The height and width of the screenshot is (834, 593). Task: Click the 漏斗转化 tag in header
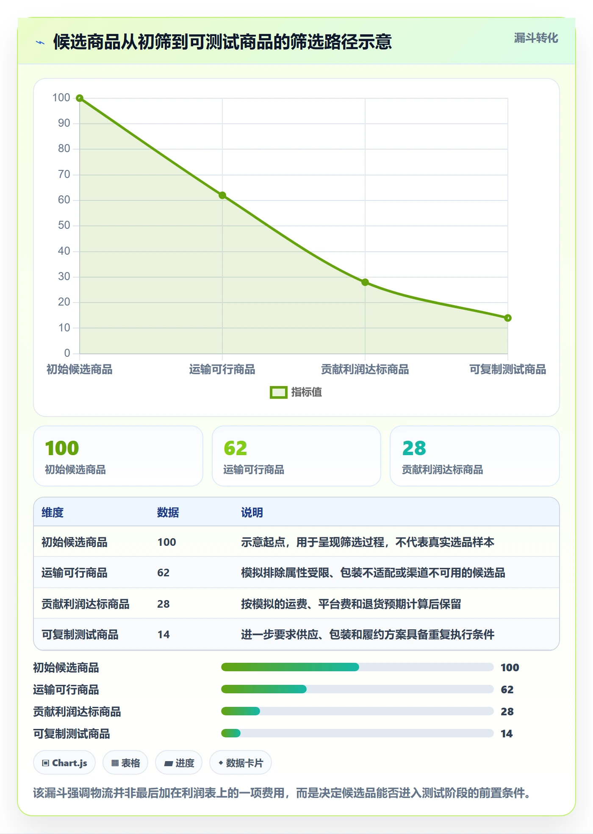(536, 38)
